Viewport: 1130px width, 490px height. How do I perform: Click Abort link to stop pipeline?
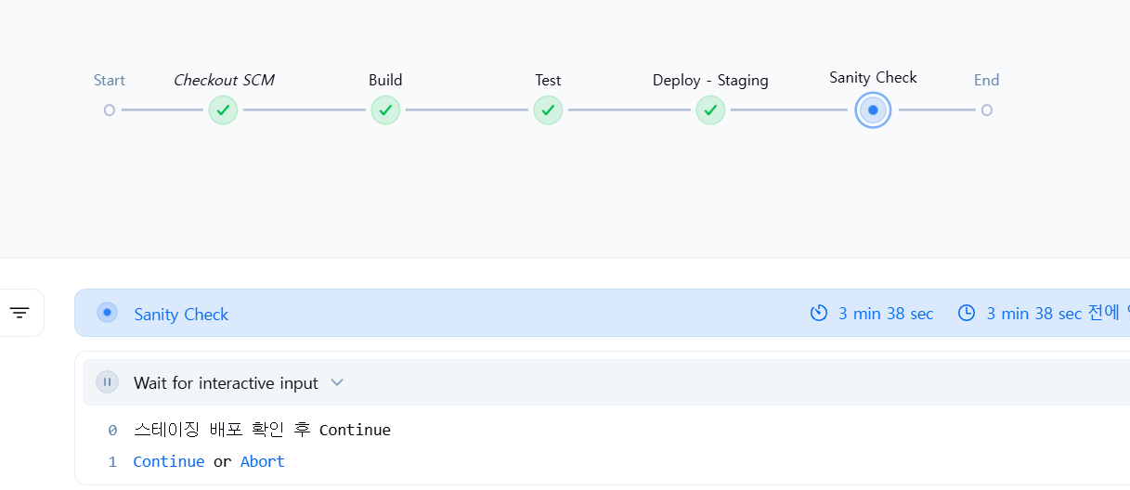(263, 461)
